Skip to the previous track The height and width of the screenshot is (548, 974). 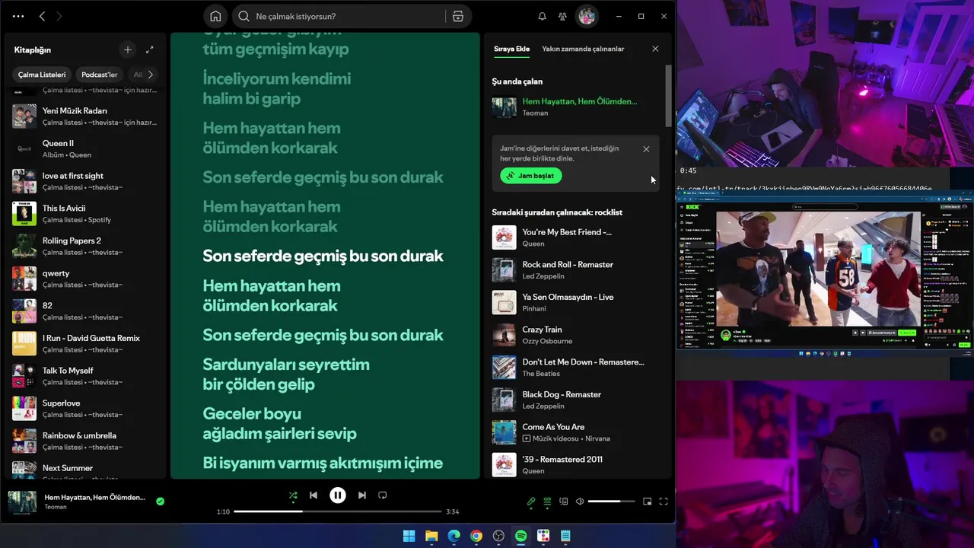(314, 495)
